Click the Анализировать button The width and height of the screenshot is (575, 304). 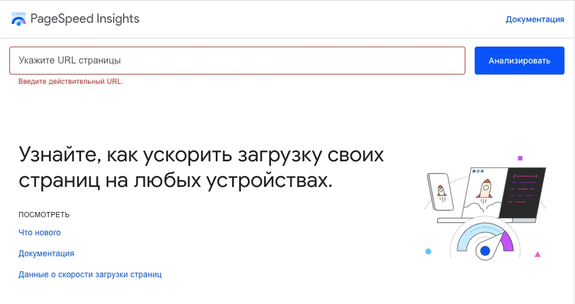[519, 61]
